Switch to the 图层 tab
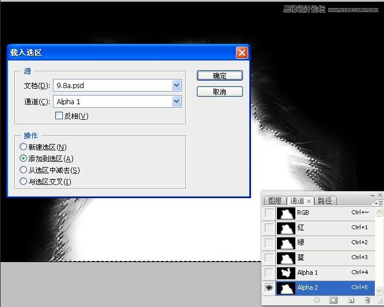The height and width of the screenshot is (307, 384). tap(275, 200)
